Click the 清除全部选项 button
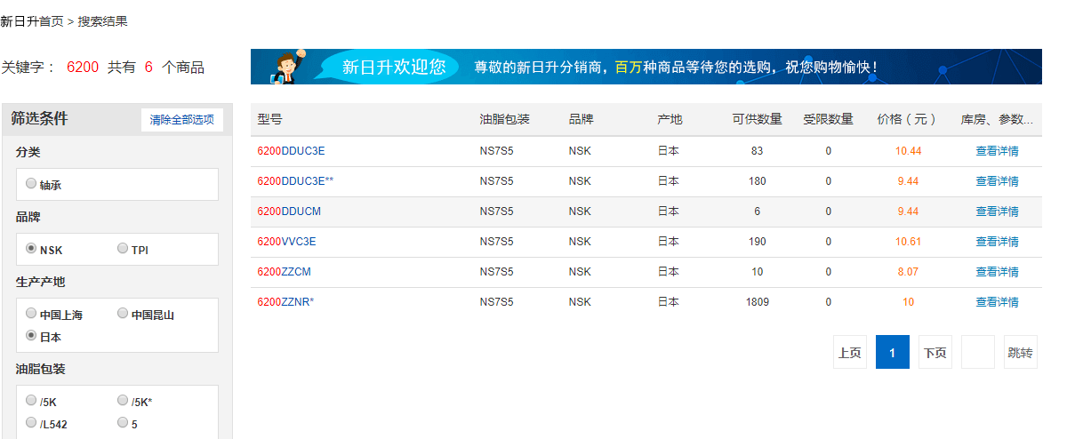The width and height of the screenshot is (1067, 439). (182, 120)
